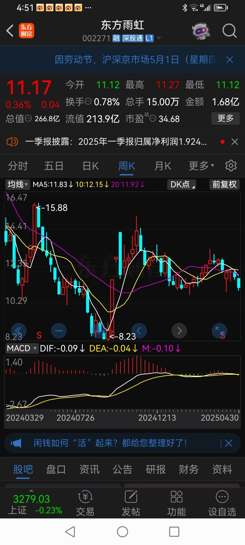View 上证 index 3279.03 details
Viewport: 245px width, 545px height.
pyautogui.click(x=34, y=504)
